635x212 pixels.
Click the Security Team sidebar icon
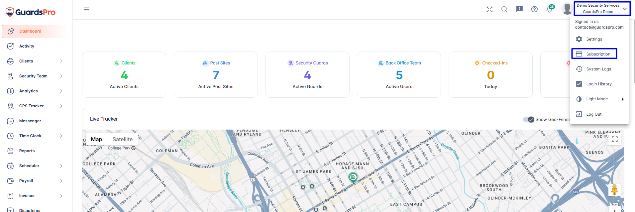(x=11, y=76)
